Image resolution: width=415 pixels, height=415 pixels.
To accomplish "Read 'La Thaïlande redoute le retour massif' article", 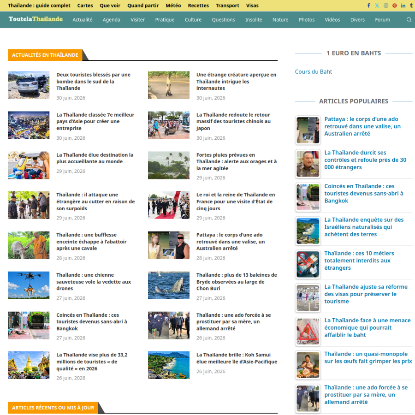I will (x=233, y=121).
